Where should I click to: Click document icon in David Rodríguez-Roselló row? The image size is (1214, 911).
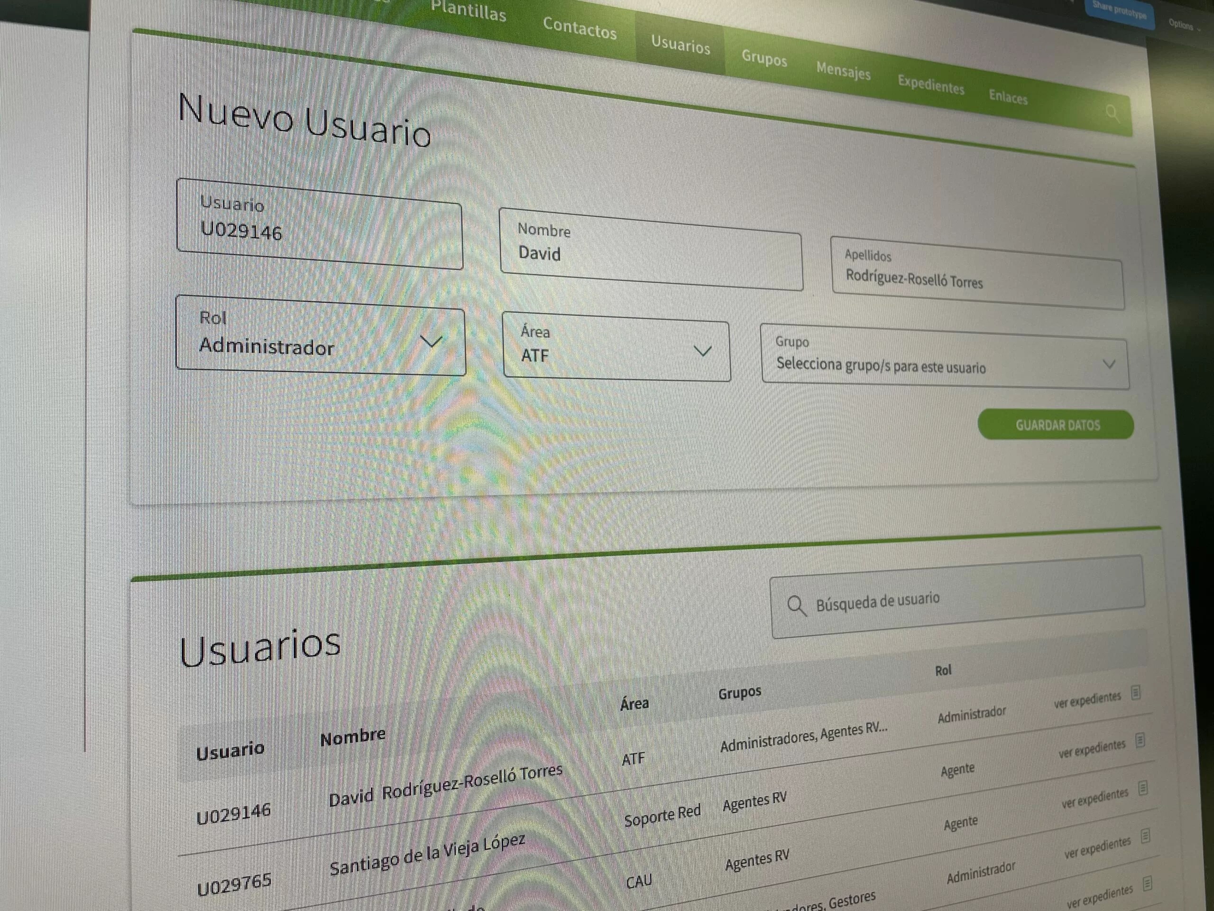[x=1140, y=740]
